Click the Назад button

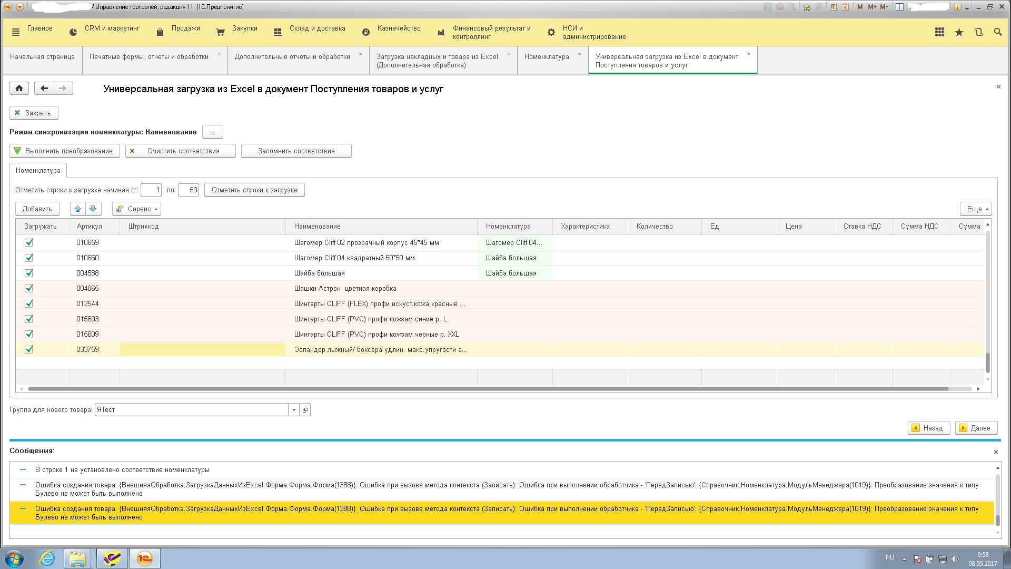coord(929,428)
